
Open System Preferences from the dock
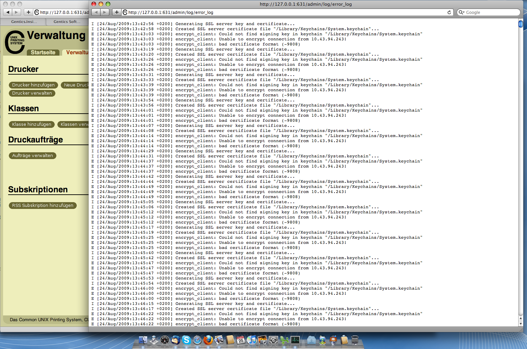tap(273, 340)
